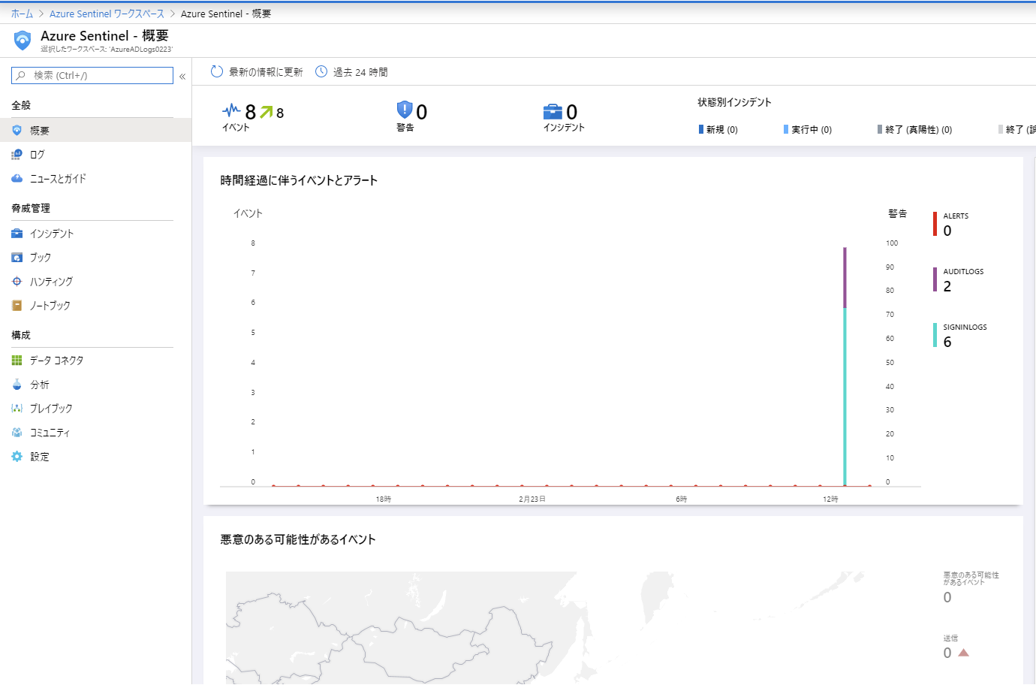The width and height of the screenshot is (1036, 685).
Task: Click the teal SigninLogs bar segment
Action: coord(845,397)
